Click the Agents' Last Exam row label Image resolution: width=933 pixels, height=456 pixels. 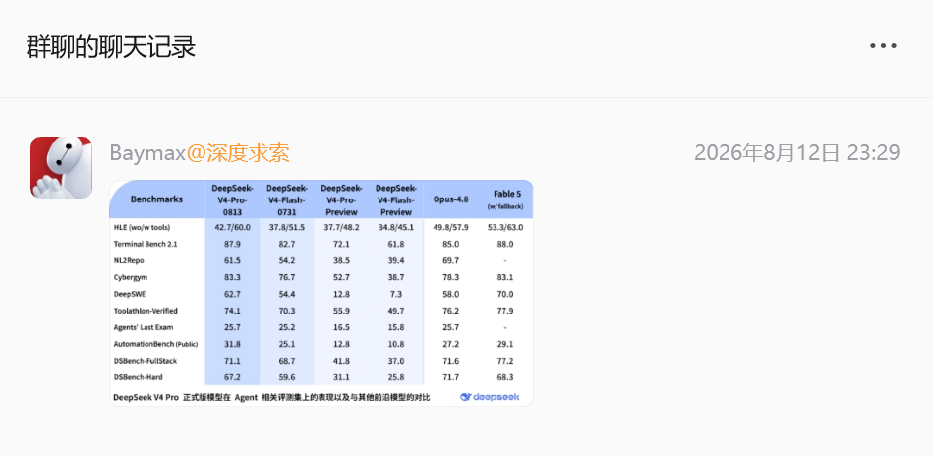[144, 327]
